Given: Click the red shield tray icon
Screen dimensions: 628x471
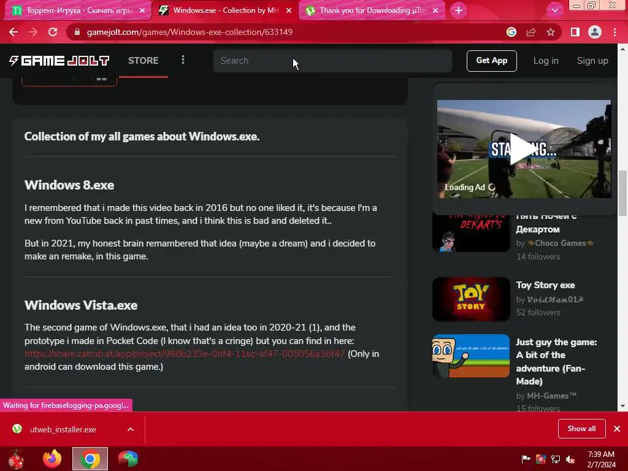Looking at the screenshot, I should 541,459.
